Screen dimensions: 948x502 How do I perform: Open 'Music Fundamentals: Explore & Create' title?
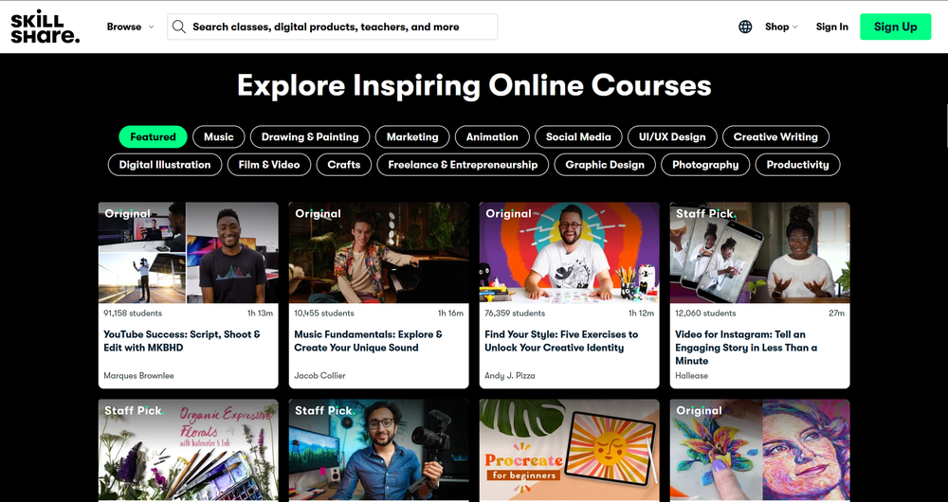coord(368,341)
